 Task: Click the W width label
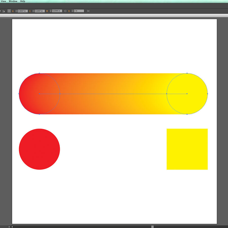click(x=47, y=11)
